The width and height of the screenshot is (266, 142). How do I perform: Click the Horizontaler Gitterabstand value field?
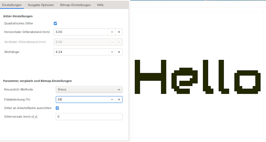click(x=81, y=32)
